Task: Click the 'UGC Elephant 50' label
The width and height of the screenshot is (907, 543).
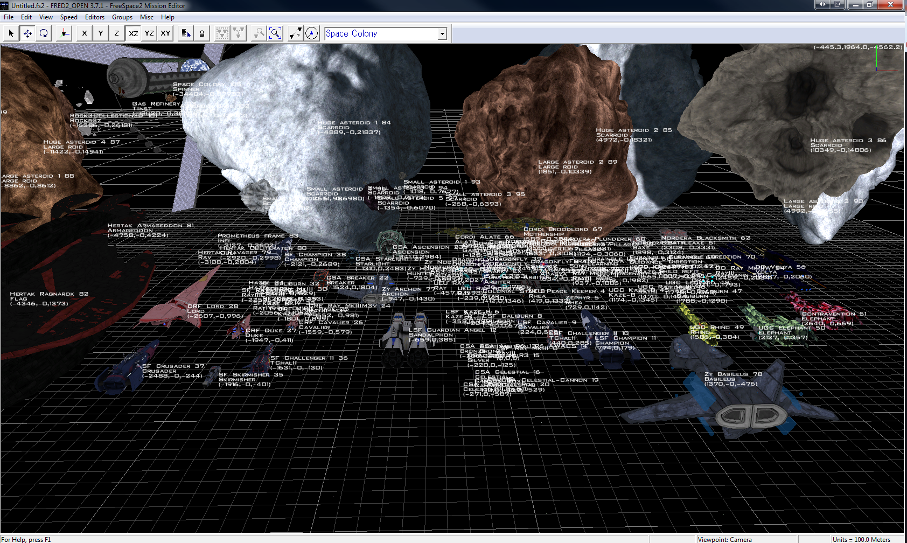Action: pos(792,328)
